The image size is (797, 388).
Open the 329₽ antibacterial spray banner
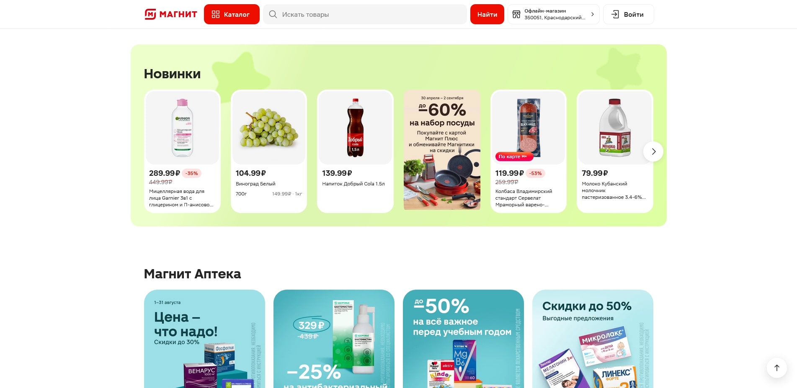(334, 339)
